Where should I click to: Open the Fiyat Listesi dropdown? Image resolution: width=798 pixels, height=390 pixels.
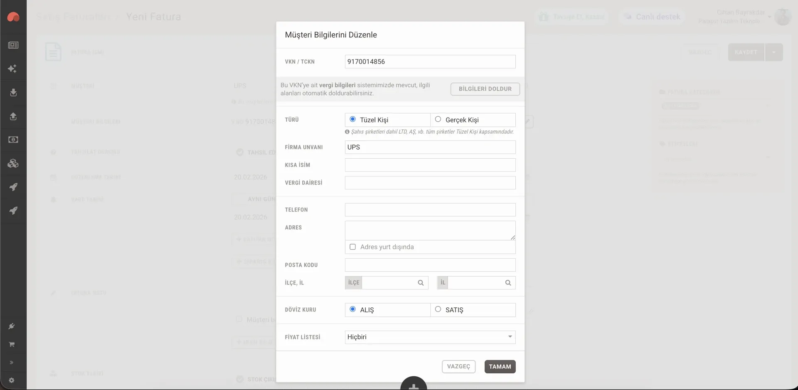click(430, 337)
